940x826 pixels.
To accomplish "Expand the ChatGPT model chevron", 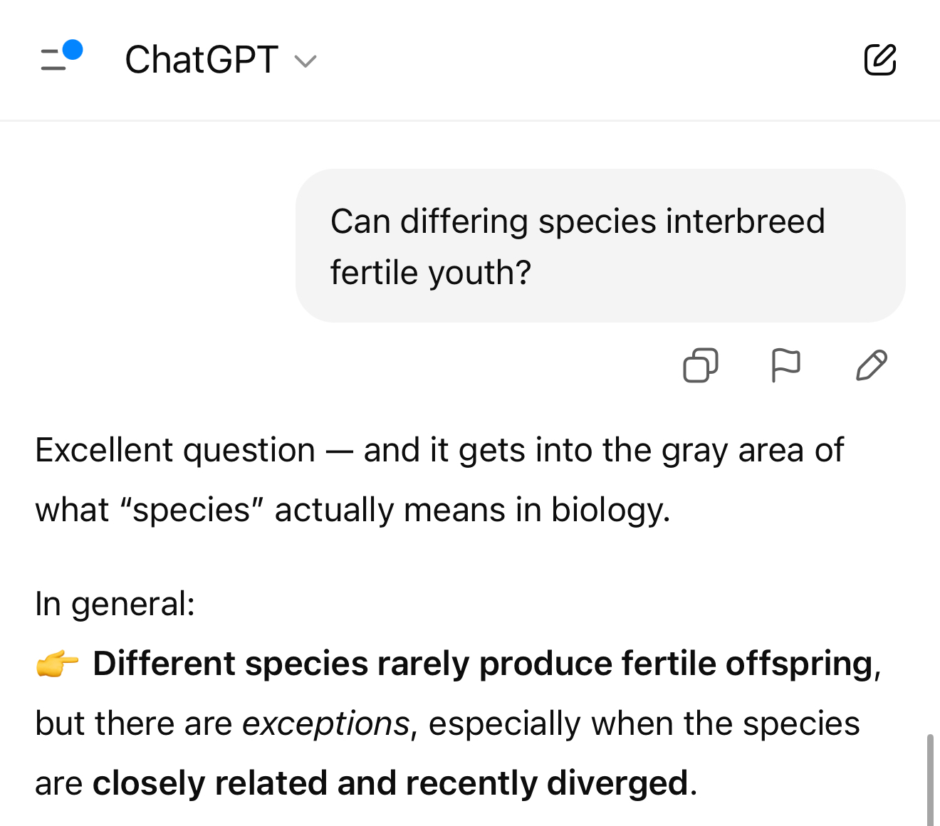I will [305, 61].
